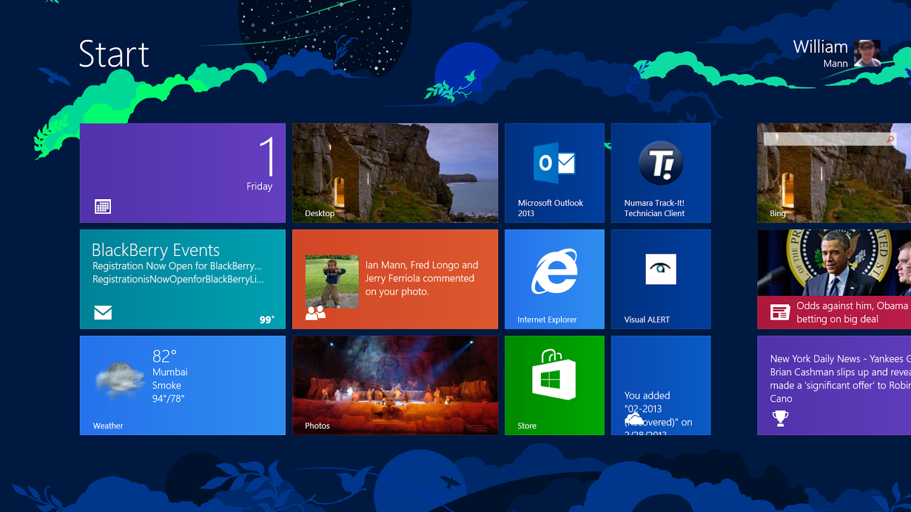Click the Mail envelope icon
Viewport: 911px width, 512px height.
[x=103, y=312]
